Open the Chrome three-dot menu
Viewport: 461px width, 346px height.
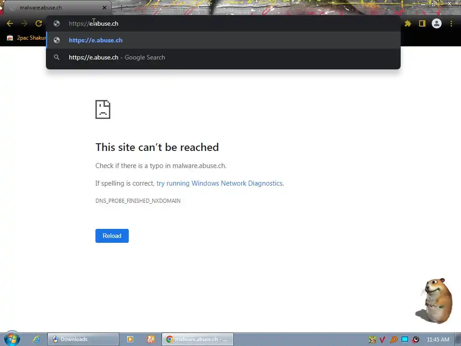(x=451, y=23)
